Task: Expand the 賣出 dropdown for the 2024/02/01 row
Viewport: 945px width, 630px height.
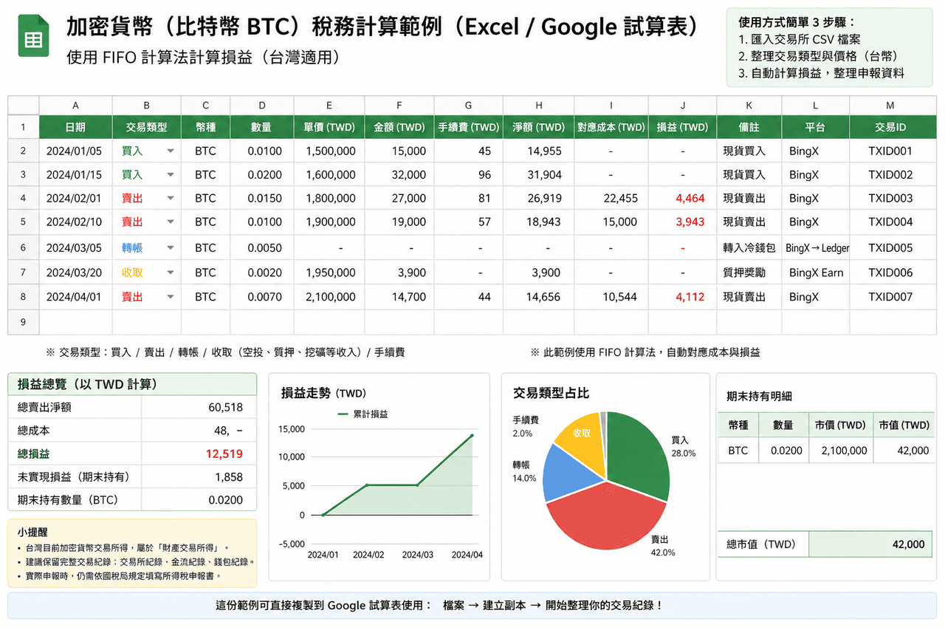Action: 171,199
